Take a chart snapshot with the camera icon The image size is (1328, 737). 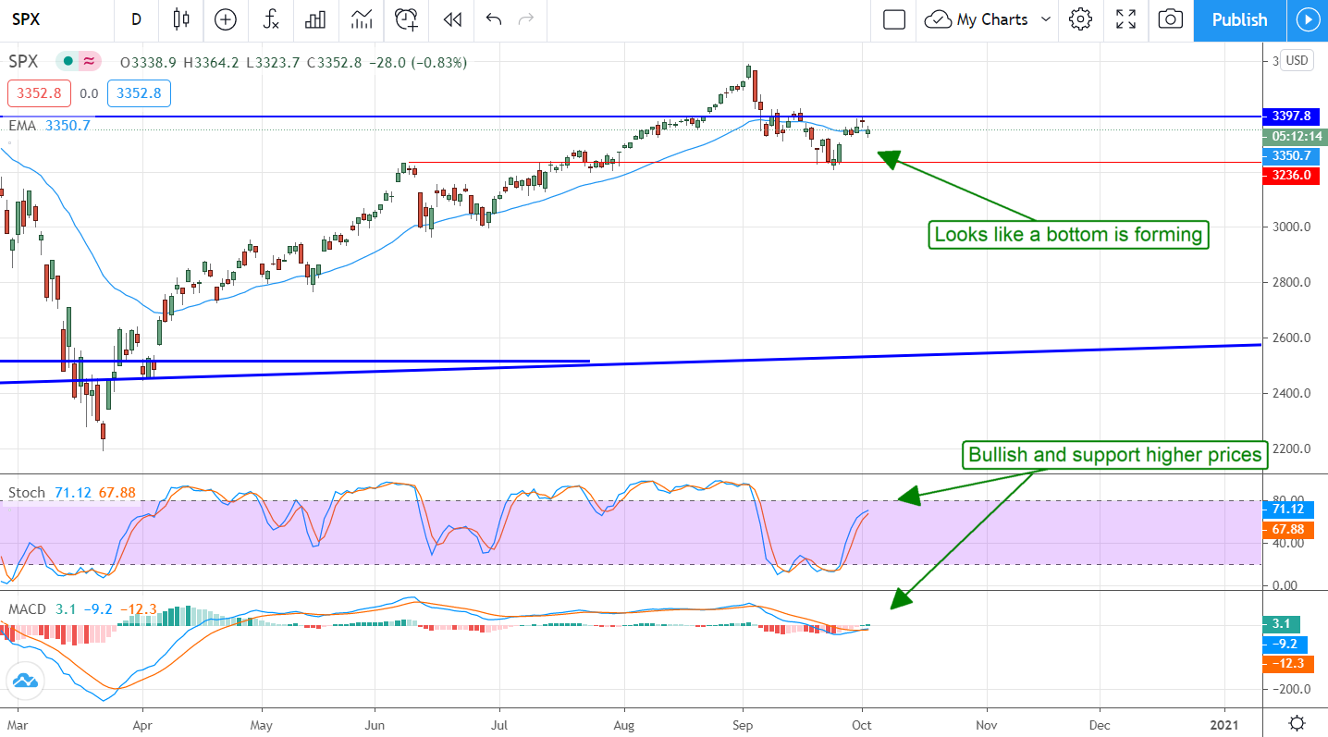pyautogui.click(x=1170, y=19)
